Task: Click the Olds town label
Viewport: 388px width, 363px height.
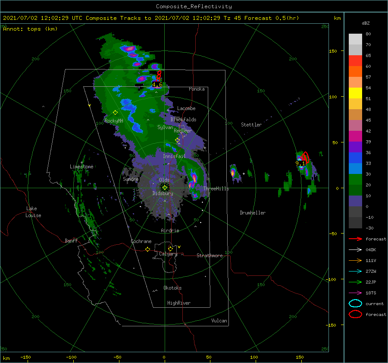Action: pyautogui.click(x=164, y=180)
